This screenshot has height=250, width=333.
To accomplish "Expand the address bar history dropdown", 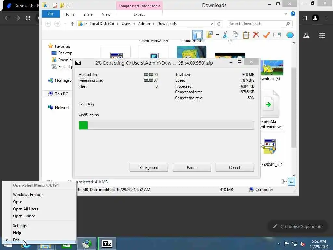I will (212, 24).
